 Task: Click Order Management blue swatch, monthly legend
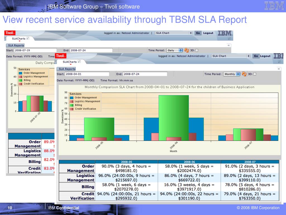(72, 98)
